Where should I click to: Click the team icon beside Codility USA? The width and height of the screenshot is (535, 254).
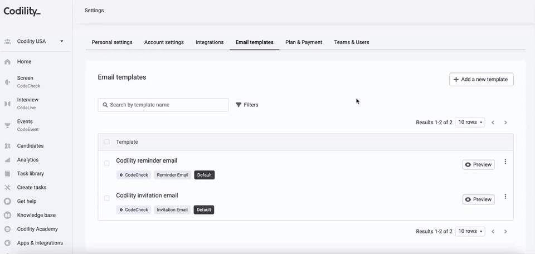click(7, 41)
